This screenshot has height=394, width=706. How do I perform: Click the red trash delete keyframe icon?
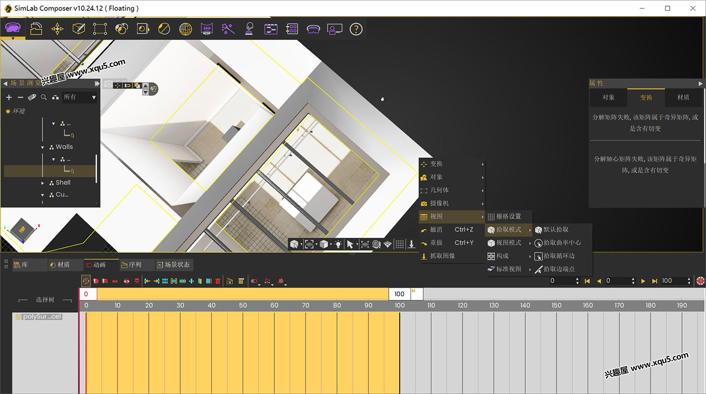click(x=217, y=281)
